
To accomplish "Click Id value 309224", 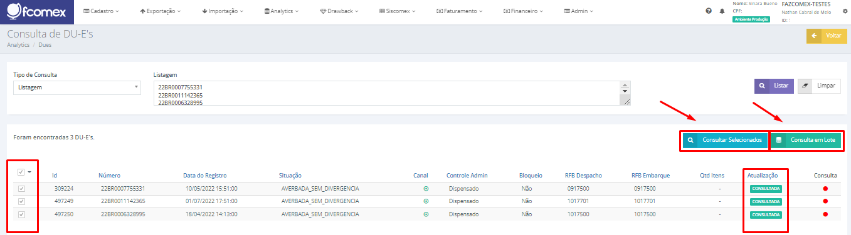I will coord(64,188).
